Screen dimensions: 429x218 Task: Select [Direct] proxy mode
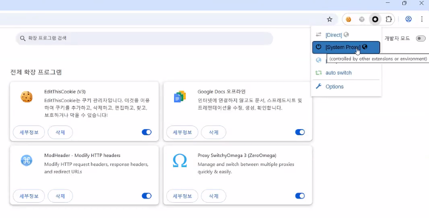tap(346, 34)
